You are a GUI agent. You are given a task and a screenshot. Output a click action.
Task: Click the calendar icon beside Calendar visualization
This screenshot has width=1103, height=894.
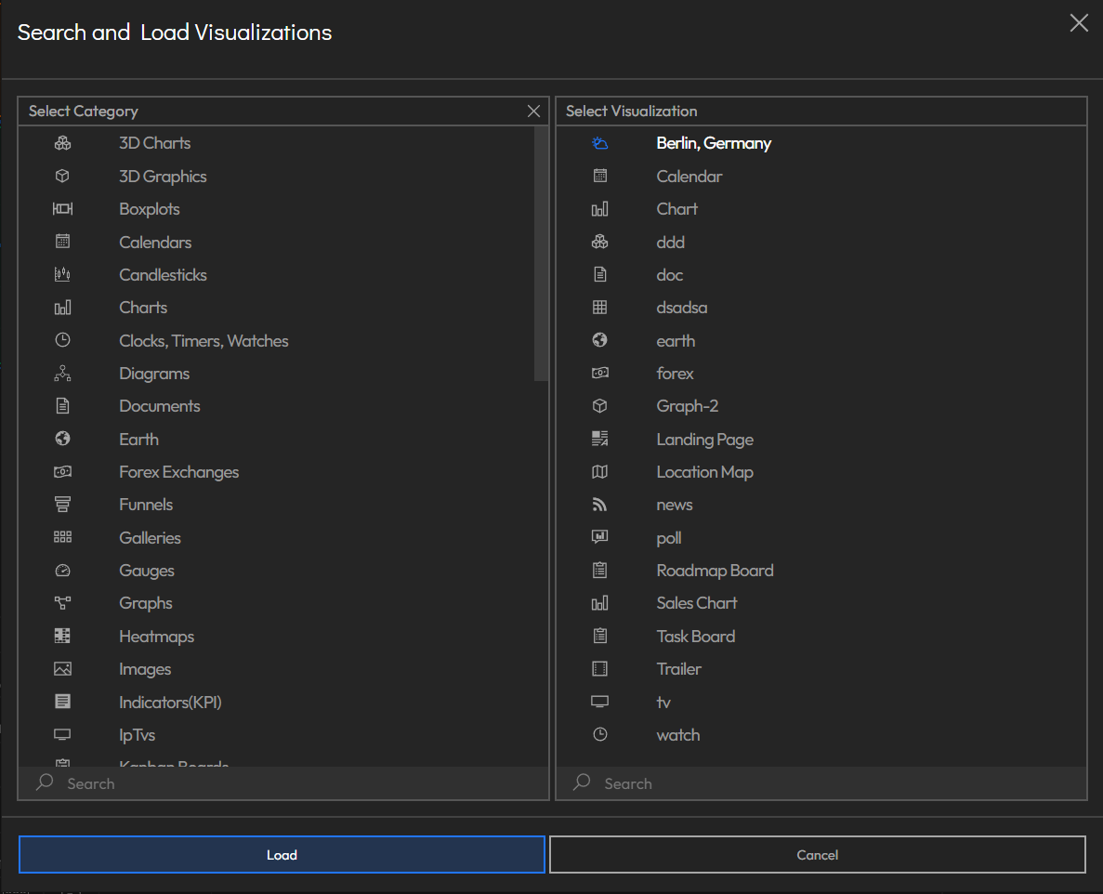600,176
